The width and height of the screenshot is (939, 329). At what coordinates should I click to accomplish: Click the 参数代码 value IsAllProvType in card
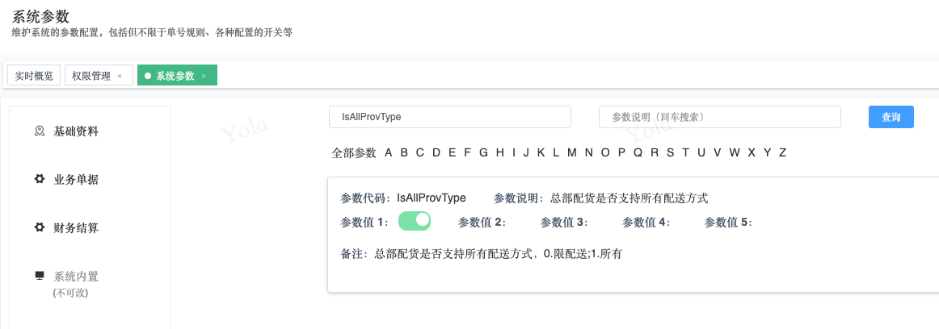tap(432, 198)
